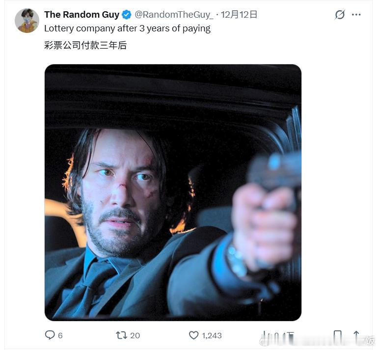
Task: Click the share upload arrow icon
Action: 356,336
